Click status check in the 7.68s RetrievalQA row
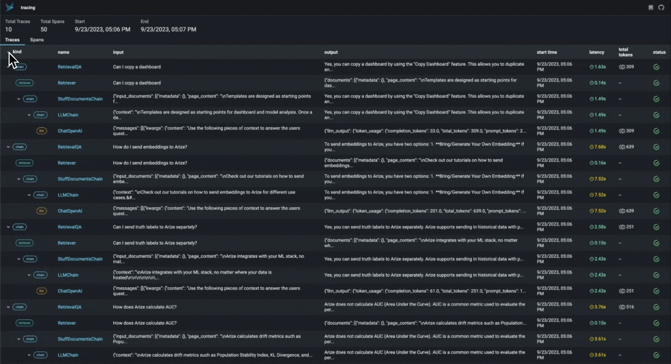 pos(656,147)
